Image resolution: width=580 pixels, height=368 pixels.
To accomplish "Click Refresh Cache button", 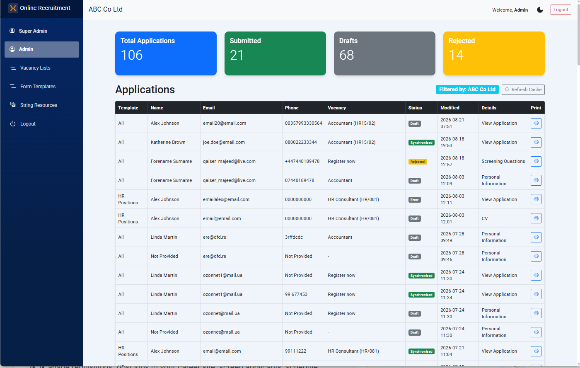I will click(523, 90).
